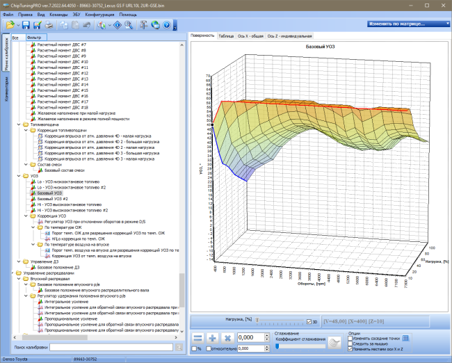Open the magnifier search tool icon
Screen dimensions: 452x363
coord(129,25)
